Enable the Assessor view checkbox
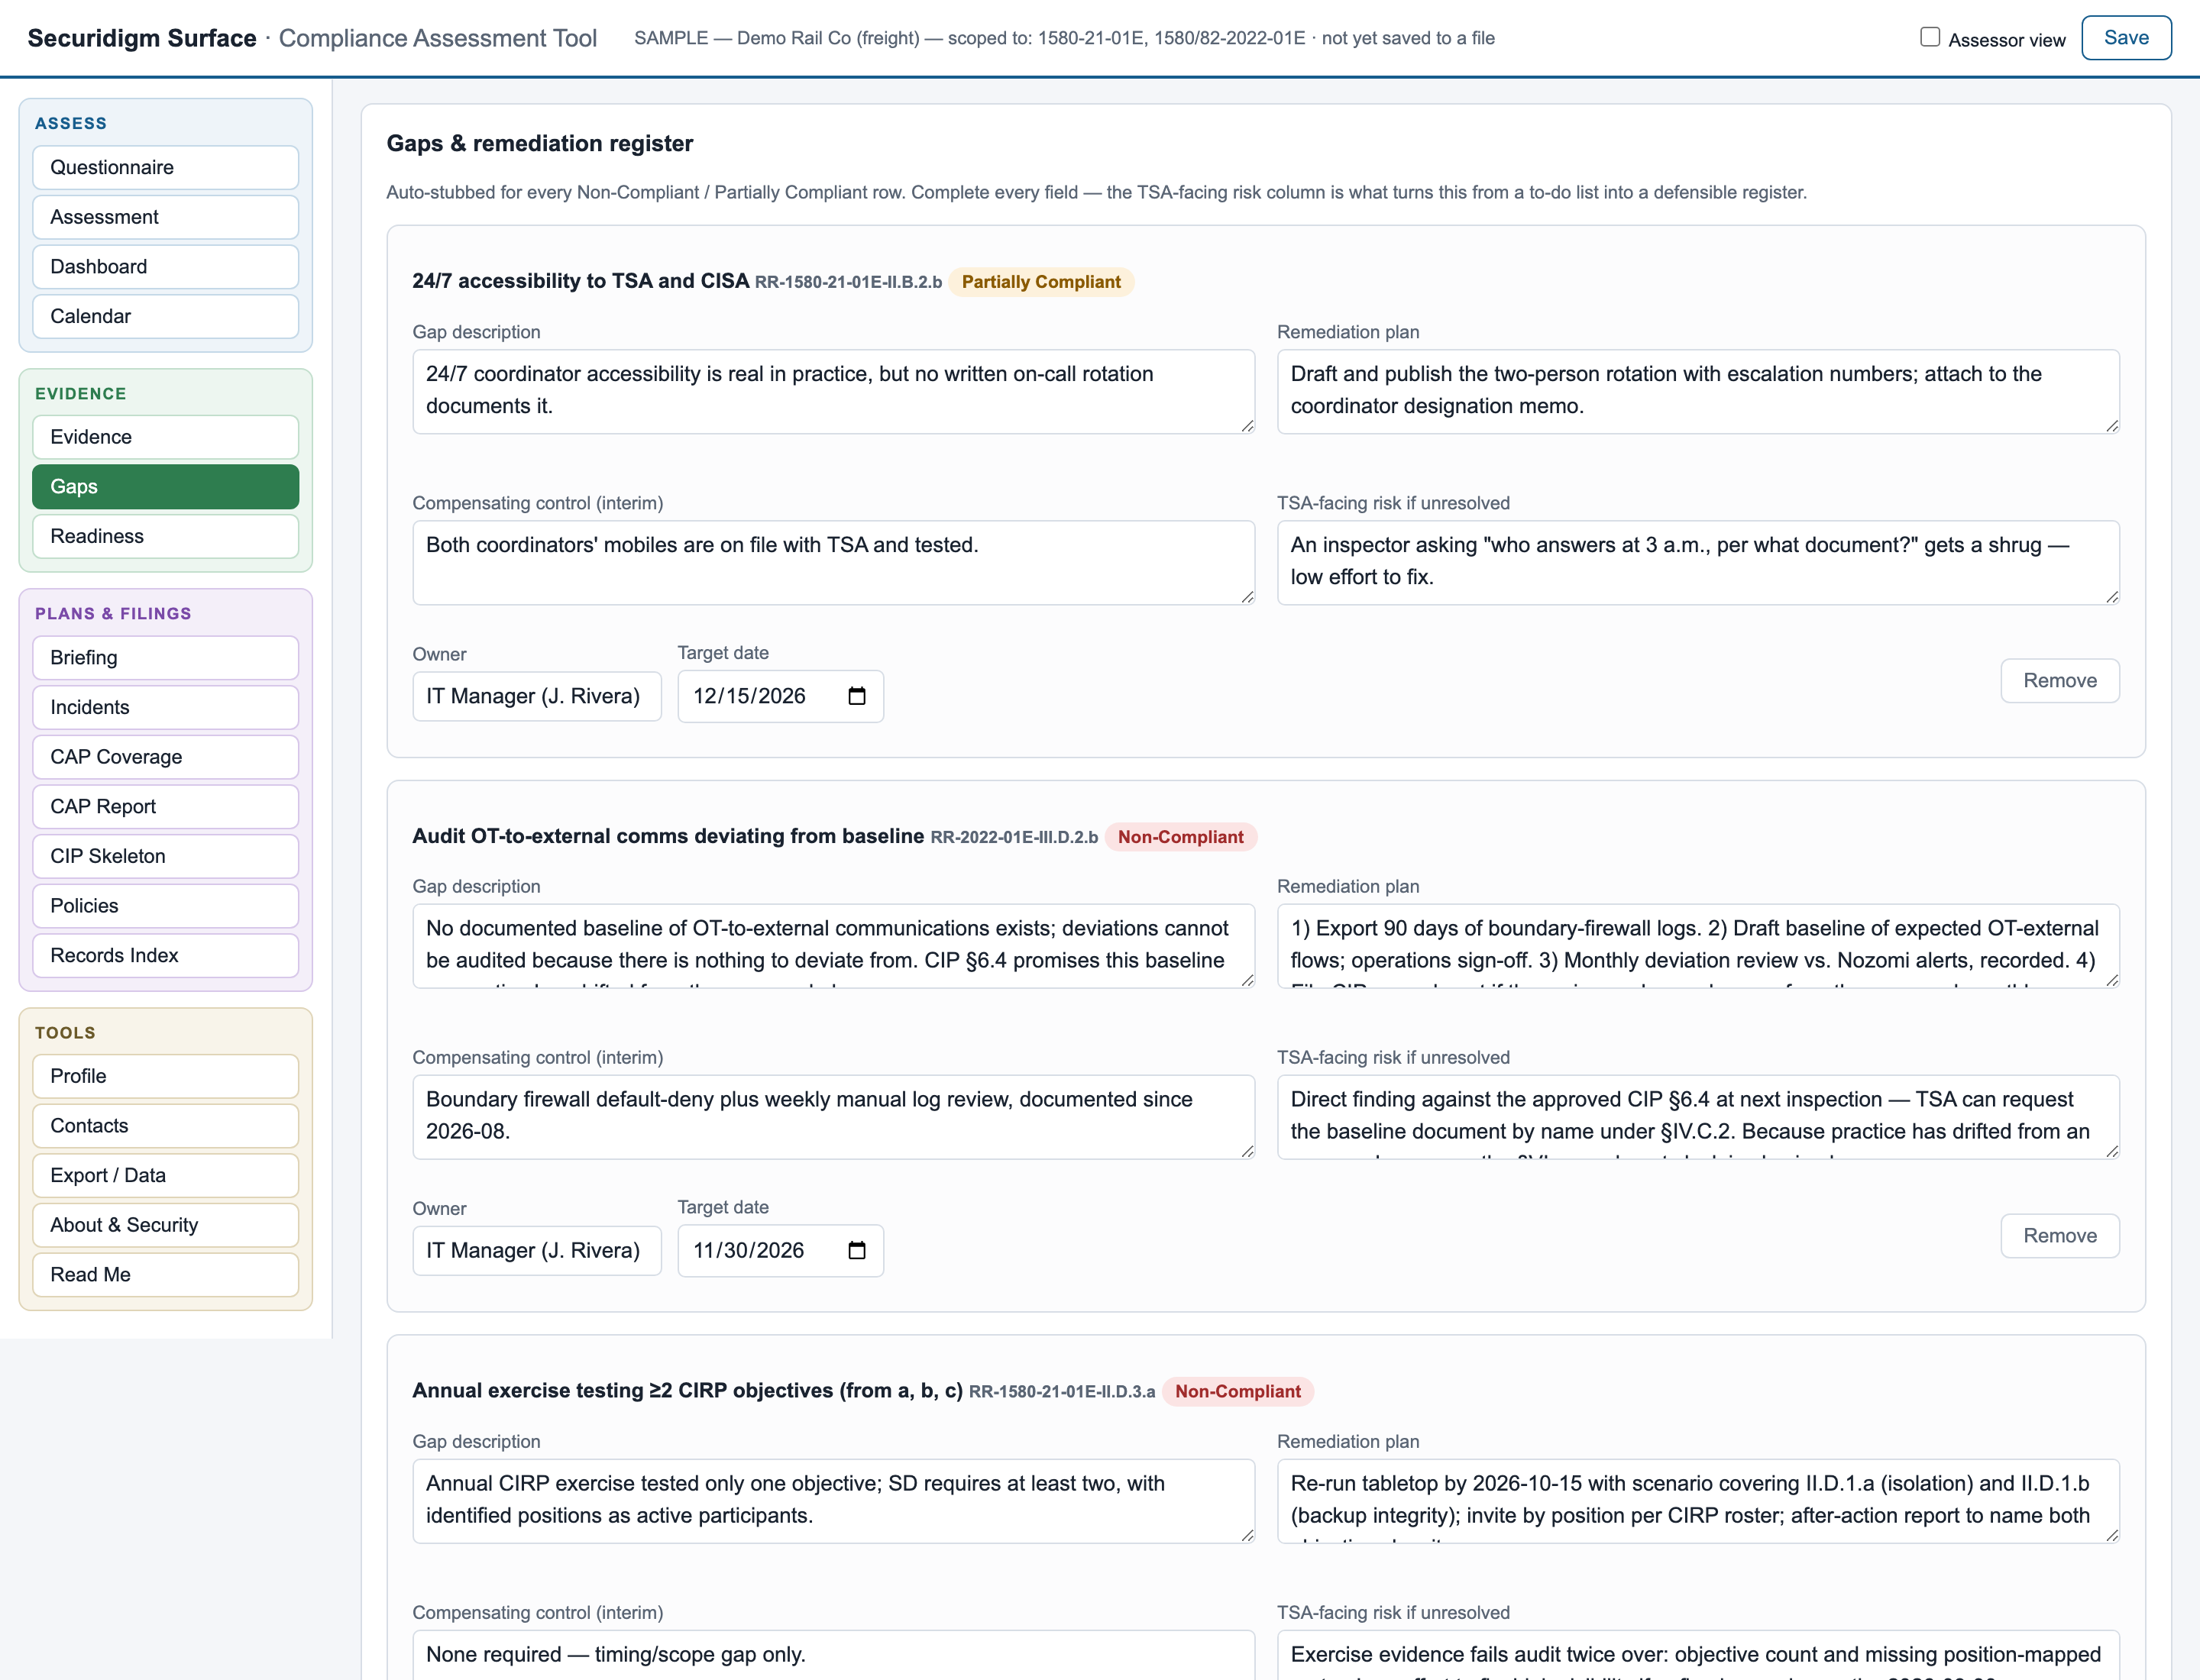The width and height of the screenshot is (2200, 1680). click(1930, 37)
